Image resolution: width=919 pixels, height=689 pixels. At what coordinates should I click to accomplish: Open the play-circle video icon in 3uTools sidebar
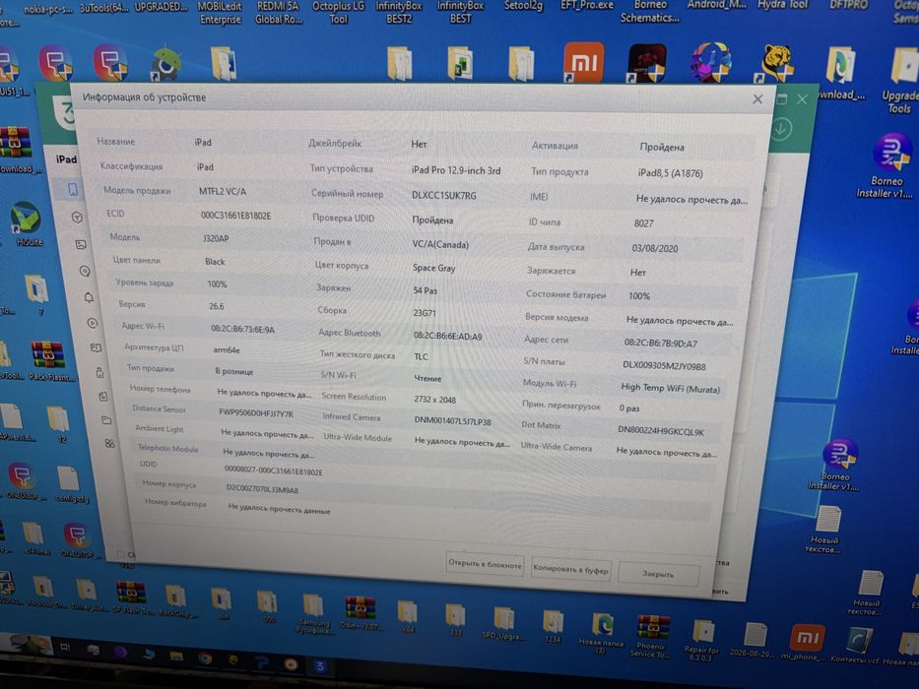tap(93, 323)
